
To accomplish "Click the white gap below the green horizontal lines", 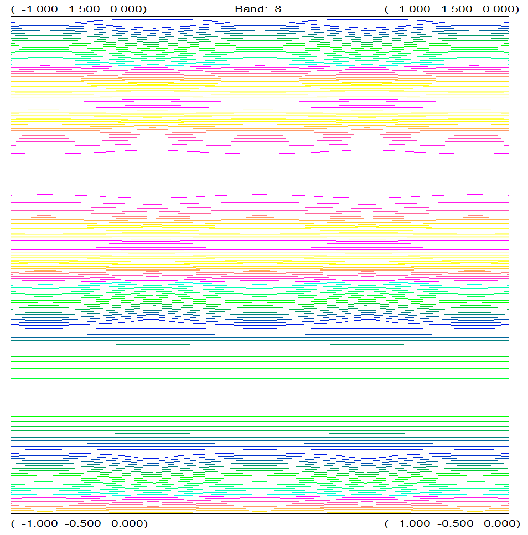I will 260,389.
